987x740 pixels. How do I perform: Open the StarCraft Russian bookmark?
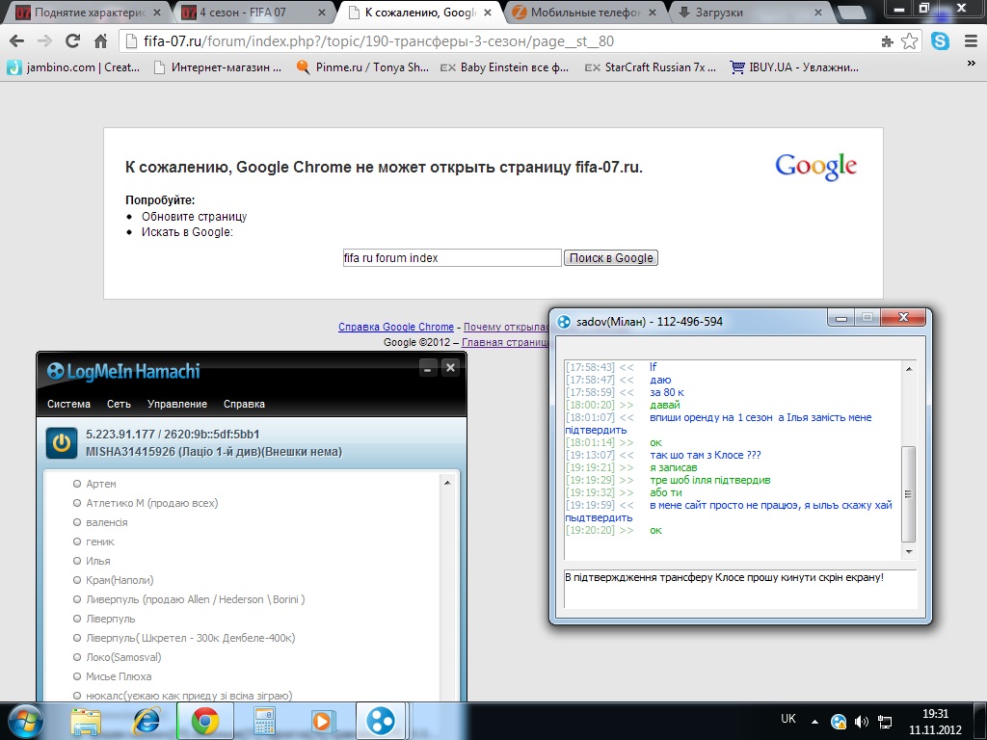coord(651,67)
